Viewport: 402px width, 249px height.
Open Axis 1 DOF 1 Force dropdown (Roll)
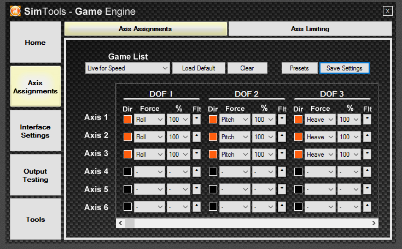coord(149,119)
